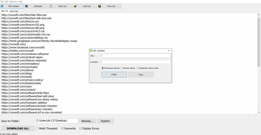Image resolution: width=261 pixels, height=135 pixels.
Task: Select the vcf-to-csv-converter URL line
Action: pos(32,112)
